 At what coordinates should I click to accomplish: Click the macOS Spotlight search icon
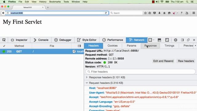click(187, 2)
